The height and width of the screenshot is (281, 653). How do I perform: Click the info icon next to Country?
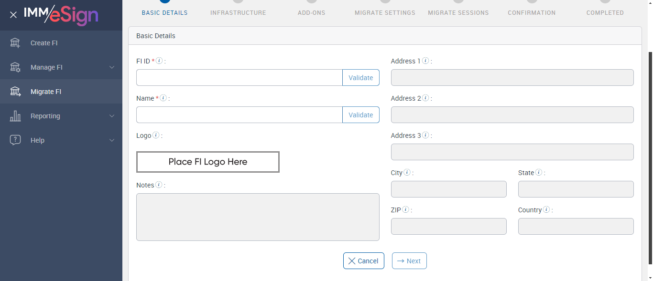coord(546,210)
